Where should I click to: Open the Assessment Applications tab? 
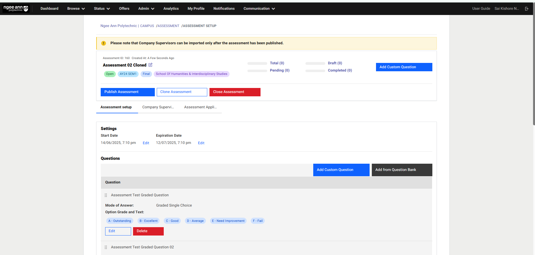pyautogui.click(x=200, y=107)
